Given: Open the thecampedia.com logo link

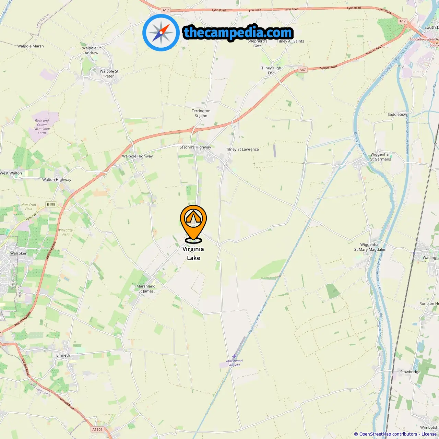Looking at the screenshot, I should tap(238, 33).
